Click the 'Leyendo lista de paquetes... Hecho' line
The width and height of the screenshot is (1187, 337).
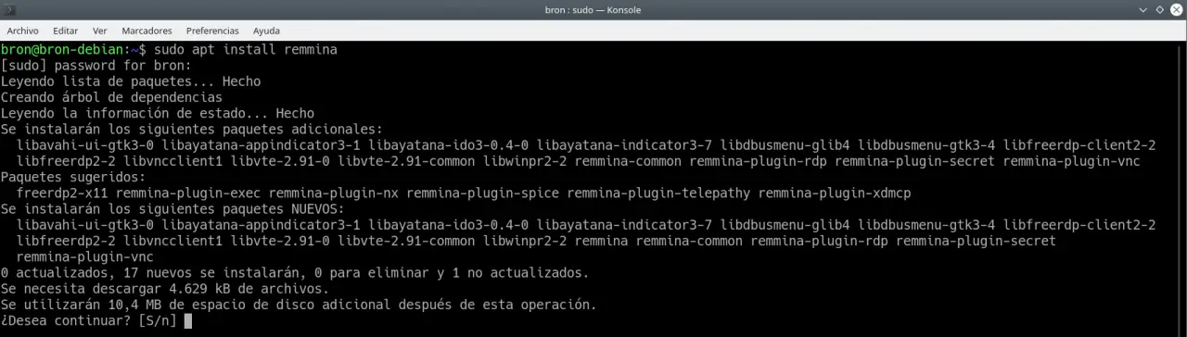click(x=131, y=81)
